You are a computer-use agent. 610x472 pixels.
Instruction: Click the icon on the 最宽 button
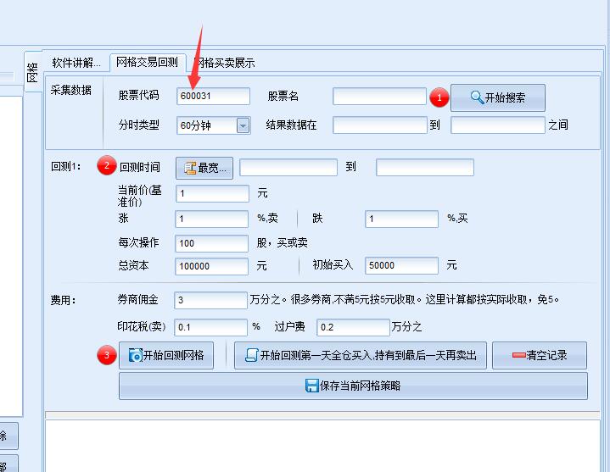[189, 168]
